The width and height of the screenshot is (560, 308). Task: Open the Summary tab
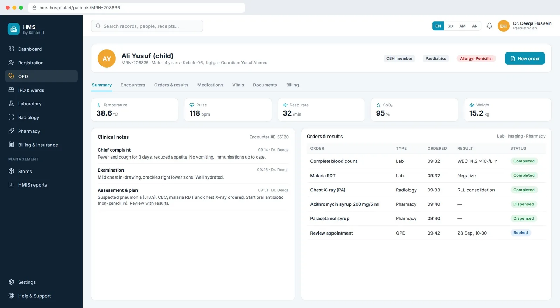[102, 85]
